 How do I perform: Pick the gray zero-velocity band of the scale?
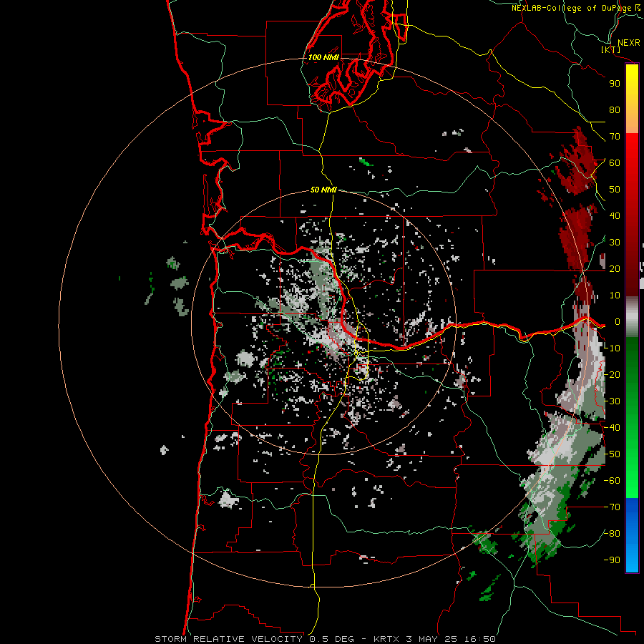pyautogui.click(x=632, y=317)
